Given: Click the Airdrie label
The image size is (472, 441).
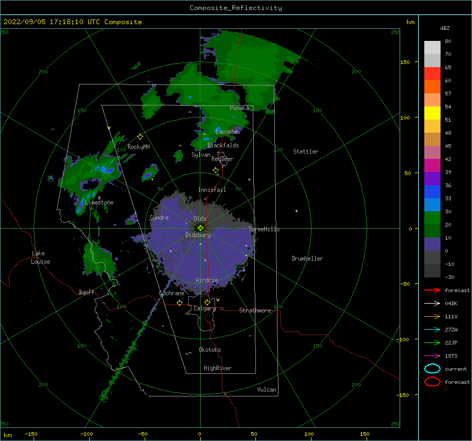Looking at the screenshot, I should [207, 280].
